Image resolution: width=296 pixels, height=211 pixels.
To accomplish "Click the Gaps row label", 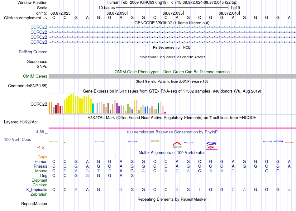I will coord(42,157).
